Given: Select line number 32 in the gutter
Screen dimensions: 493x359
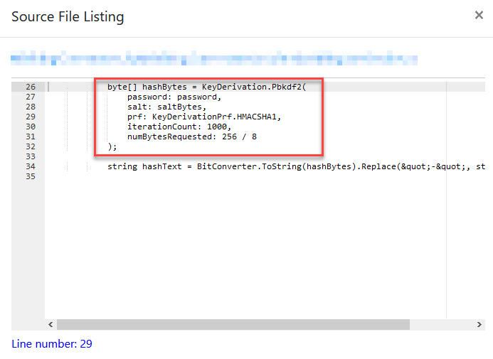Looking at the screenshot, I should click(x=30, y=146).
